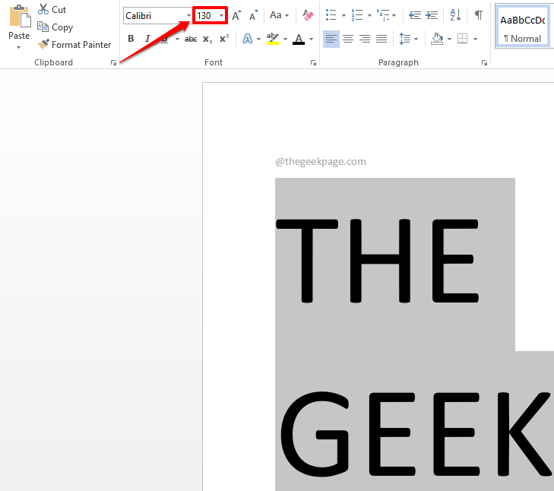Toggle Bold formatting
The image size is (554, 491).
[131, 39]
